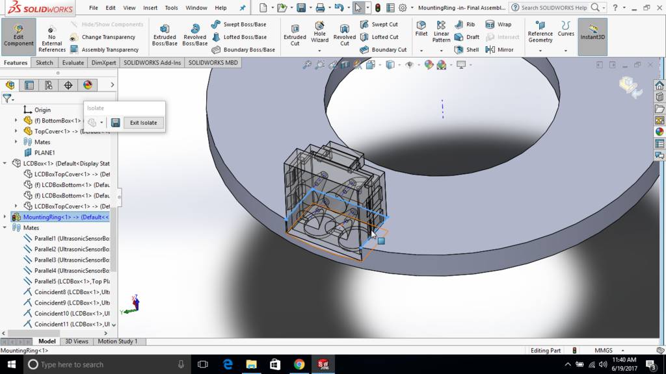Image resolution: width=666 pixels, height=374 pixels.
Task: Click the Search SOLIDWORKS Help field
Action: (554, 8)
